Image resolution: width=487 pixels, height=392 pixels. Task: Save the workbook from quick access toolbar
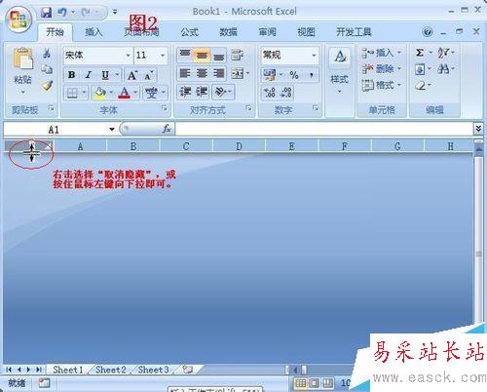pos(47,13)
